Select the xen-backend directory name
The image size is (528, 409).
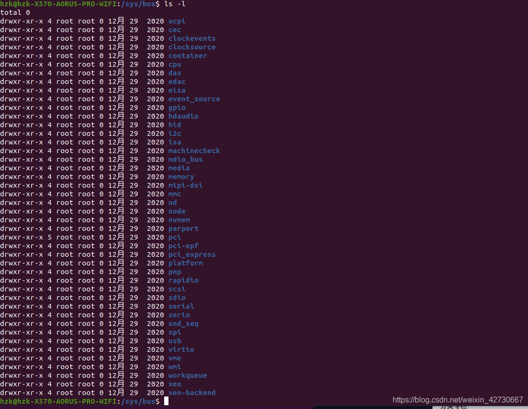coord(192,392)
